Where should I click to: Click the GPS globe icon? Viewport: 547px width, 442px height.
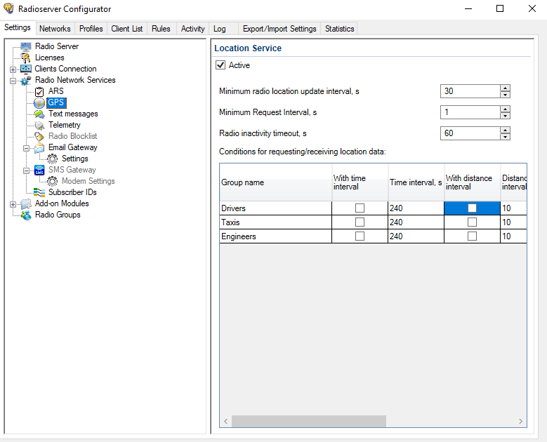(39, 103)
